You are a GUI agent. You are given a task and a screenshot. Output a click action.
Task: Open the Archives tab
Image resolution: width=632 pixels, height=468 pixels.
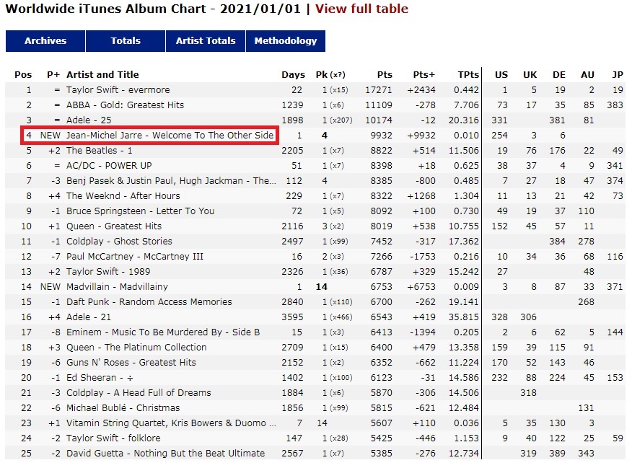[45, 40]
